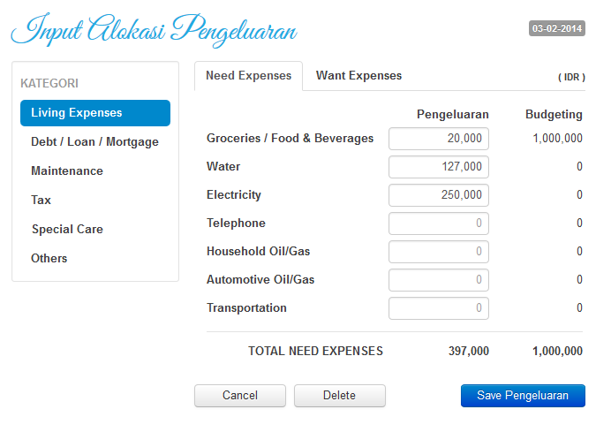The width and height of the screenshot is (596, 432).
Task: Switch to Need Expenses tab
Action: 248,76
